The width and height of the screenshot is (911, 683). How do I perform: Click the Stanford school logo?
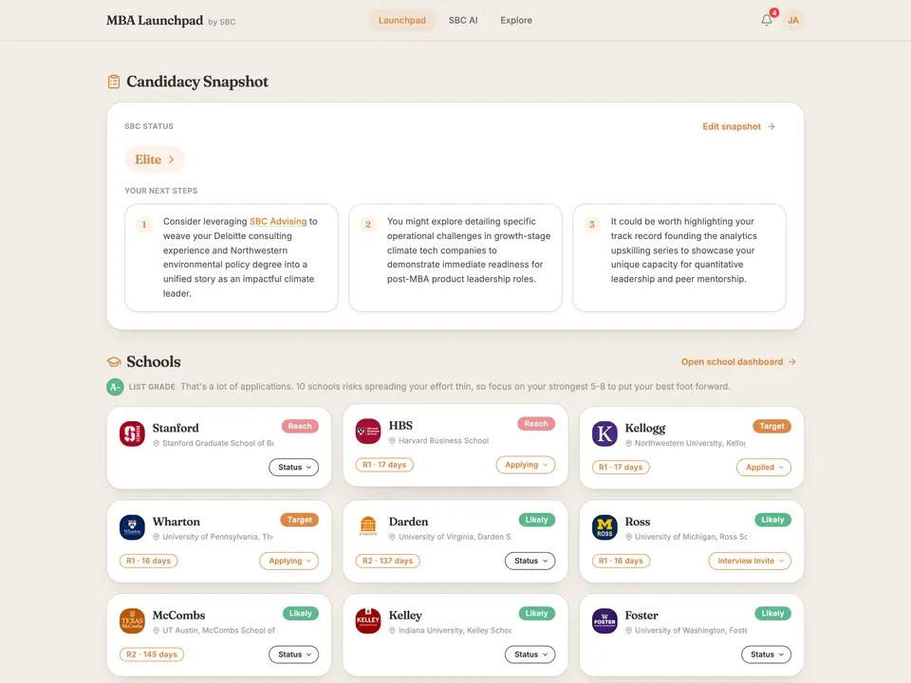tap(132, 434)
